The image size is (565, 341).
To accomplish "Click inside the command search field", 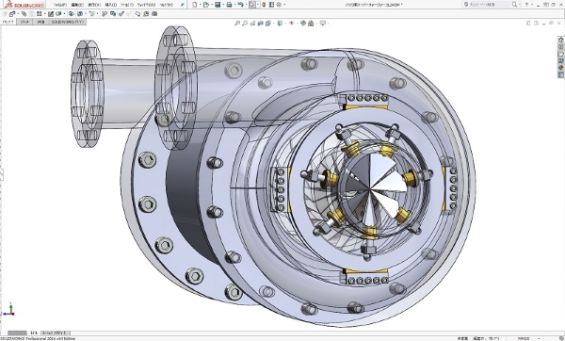I will pos(489,5).
